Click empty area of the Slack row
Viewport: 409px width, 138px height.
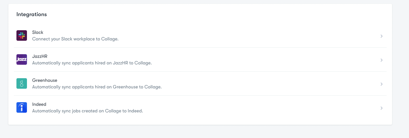point(247,35)
